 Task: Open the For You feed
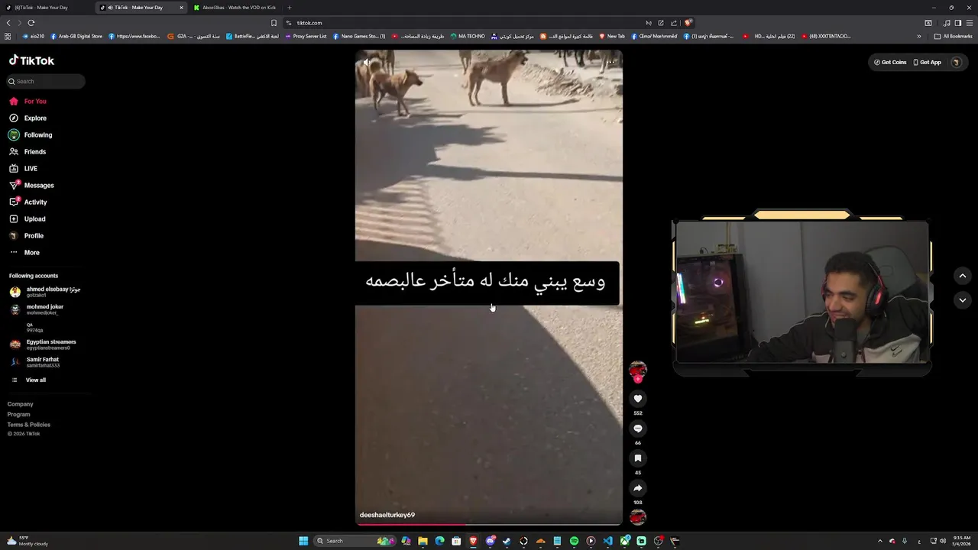pyautogui.click(x=28, y=101)
